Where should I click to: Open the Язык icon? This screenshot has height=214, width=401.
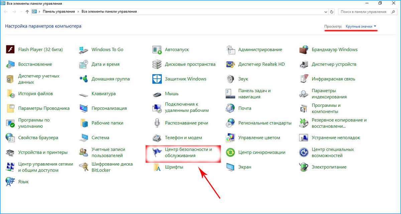10,182
